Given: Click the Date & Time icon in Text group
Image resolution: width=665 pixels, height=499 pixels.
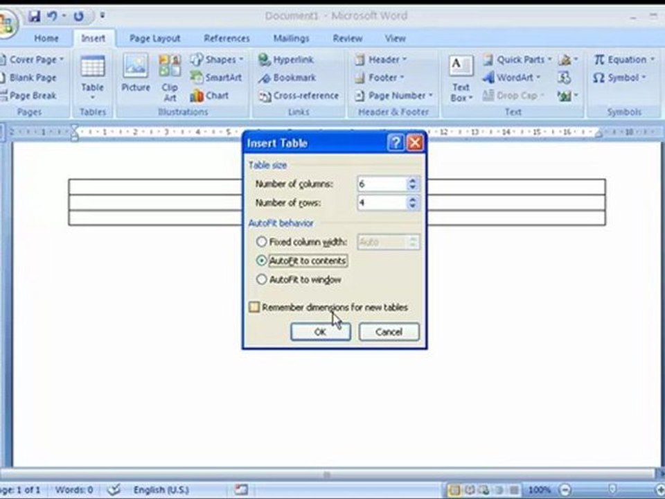Looking at the screenshot, I should [564, 78].
